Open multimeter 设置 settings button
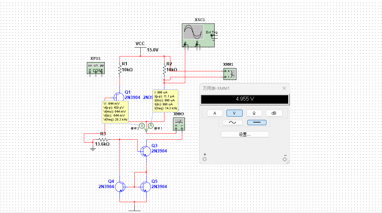382x213 pixels. pyautogui.click(x=245, y=134)
